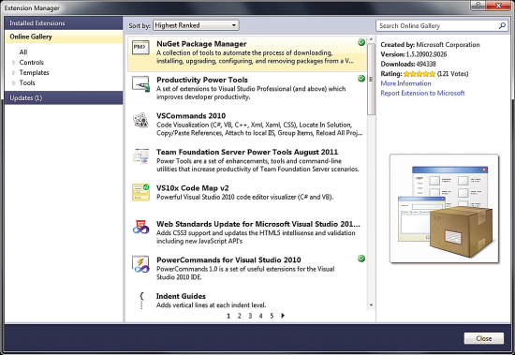
Task: Click the NuGet Package Manager icon
Action: click(140, 48)
